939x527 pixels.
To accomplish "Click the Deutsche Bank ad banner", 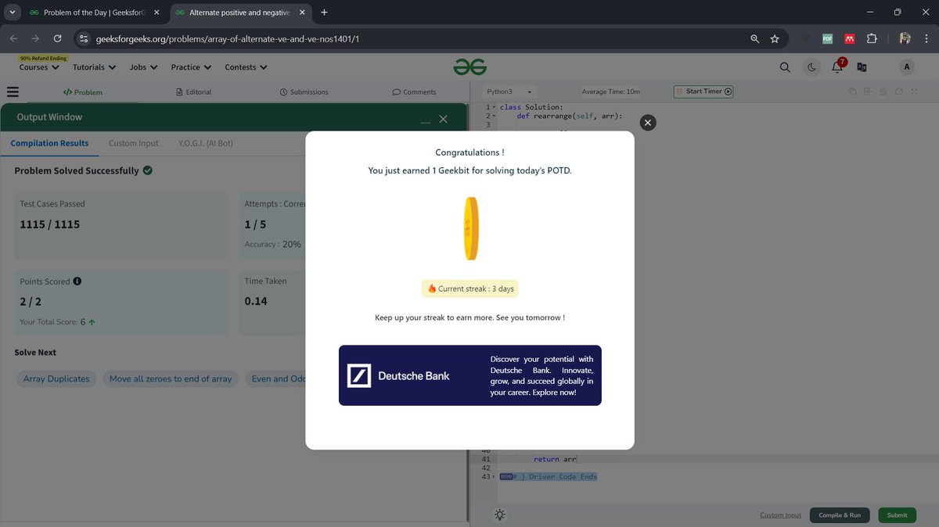I will [x=469, y=375].
